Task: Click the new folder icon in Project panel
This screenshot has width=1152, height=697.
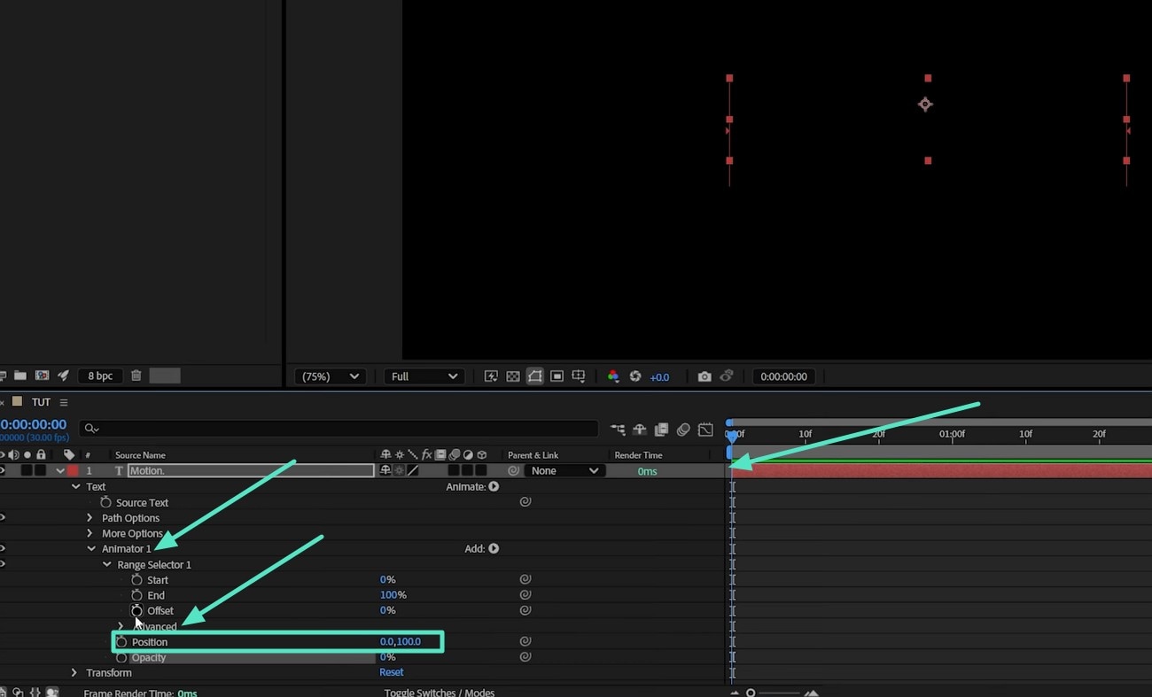Action: click(x=20, y=376)
